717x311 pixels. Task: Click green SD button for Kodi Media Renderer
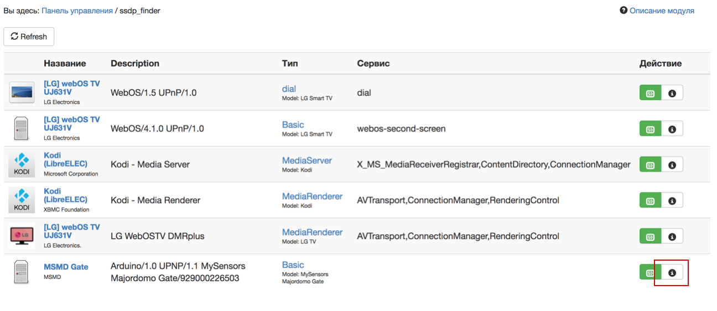651,201
